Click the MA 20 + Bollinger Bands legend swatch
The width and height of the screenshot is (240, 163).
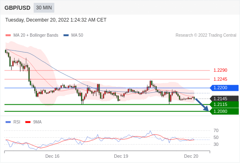tap(8, 35)
